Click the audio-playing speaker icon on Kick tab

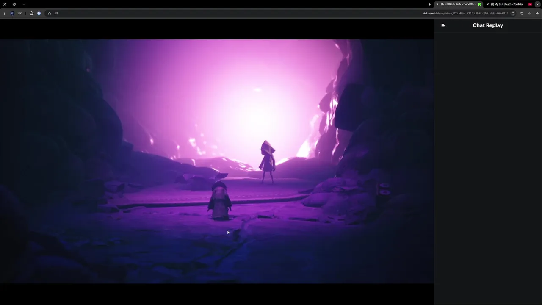click(442, 4)
